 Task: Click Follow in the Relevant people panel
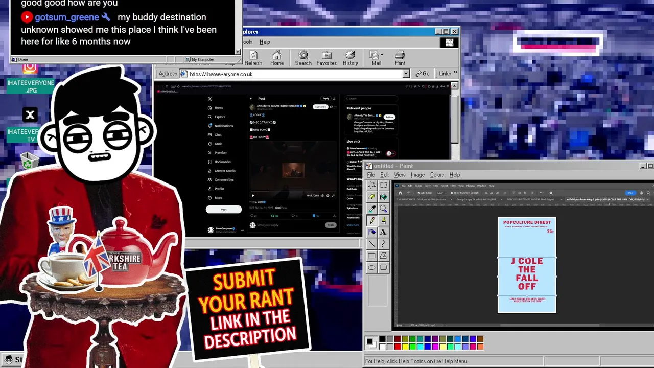point(389,117)
